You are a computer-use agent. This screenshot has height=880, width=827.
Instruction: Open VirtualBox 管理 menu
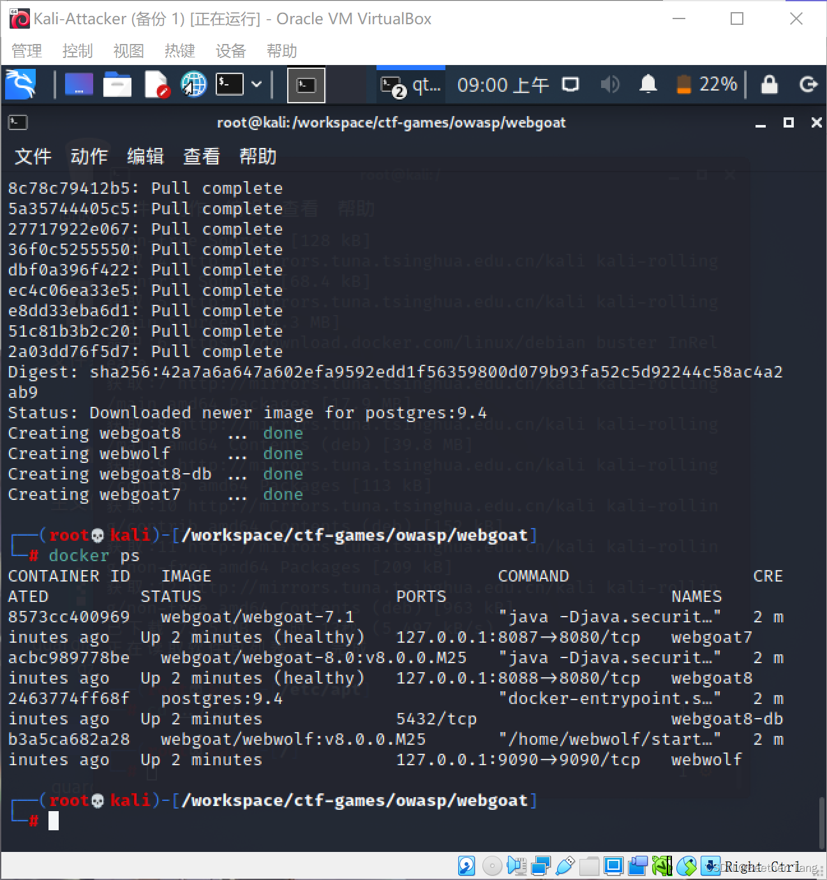tap(27, 51)
